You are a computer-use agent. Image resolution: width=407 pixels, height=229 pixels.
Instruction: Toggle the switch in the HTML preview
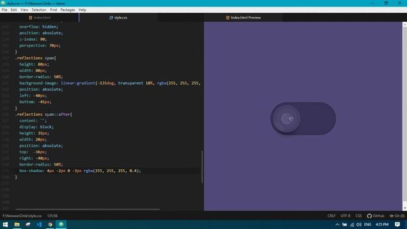(303, 119)
